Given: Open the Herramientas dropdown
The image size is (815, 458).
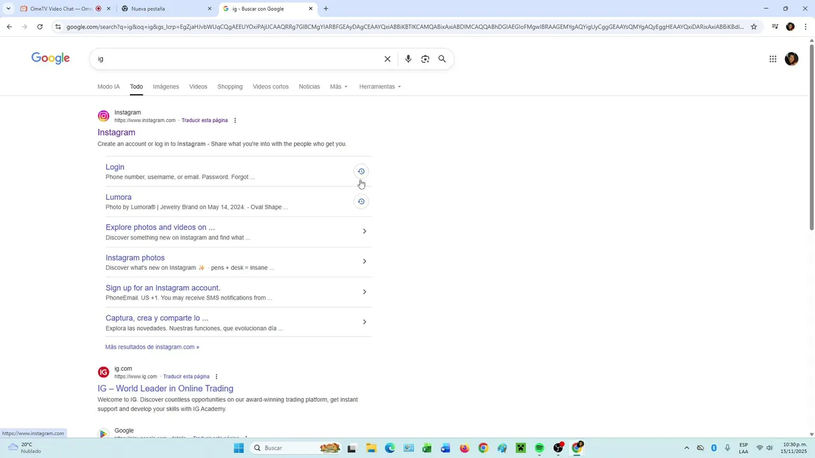Looking at the screenshot, I should [x=380, y=87].
